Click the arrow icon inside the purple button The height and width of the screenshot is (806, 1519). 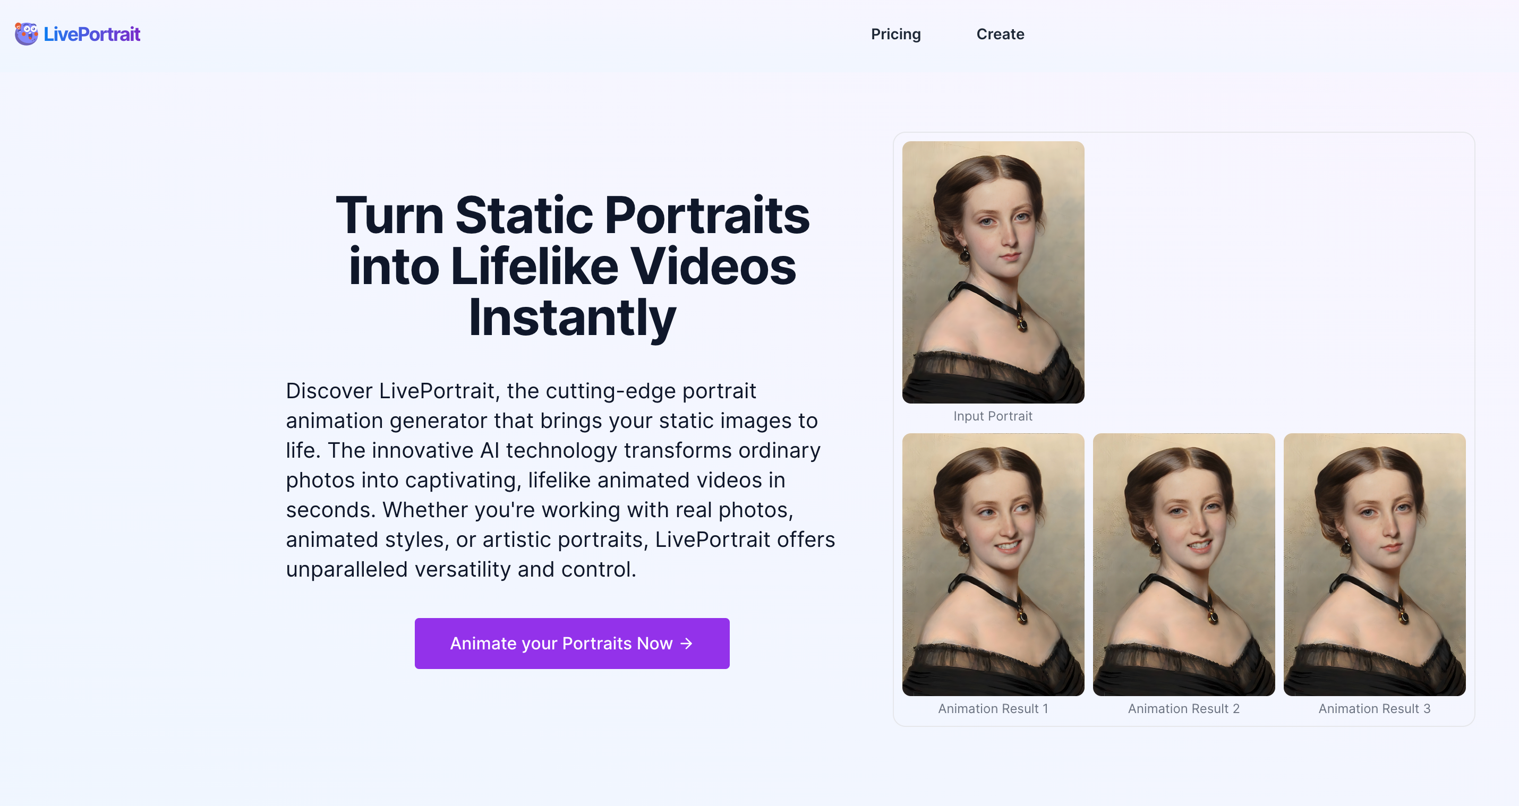[686, 644]
